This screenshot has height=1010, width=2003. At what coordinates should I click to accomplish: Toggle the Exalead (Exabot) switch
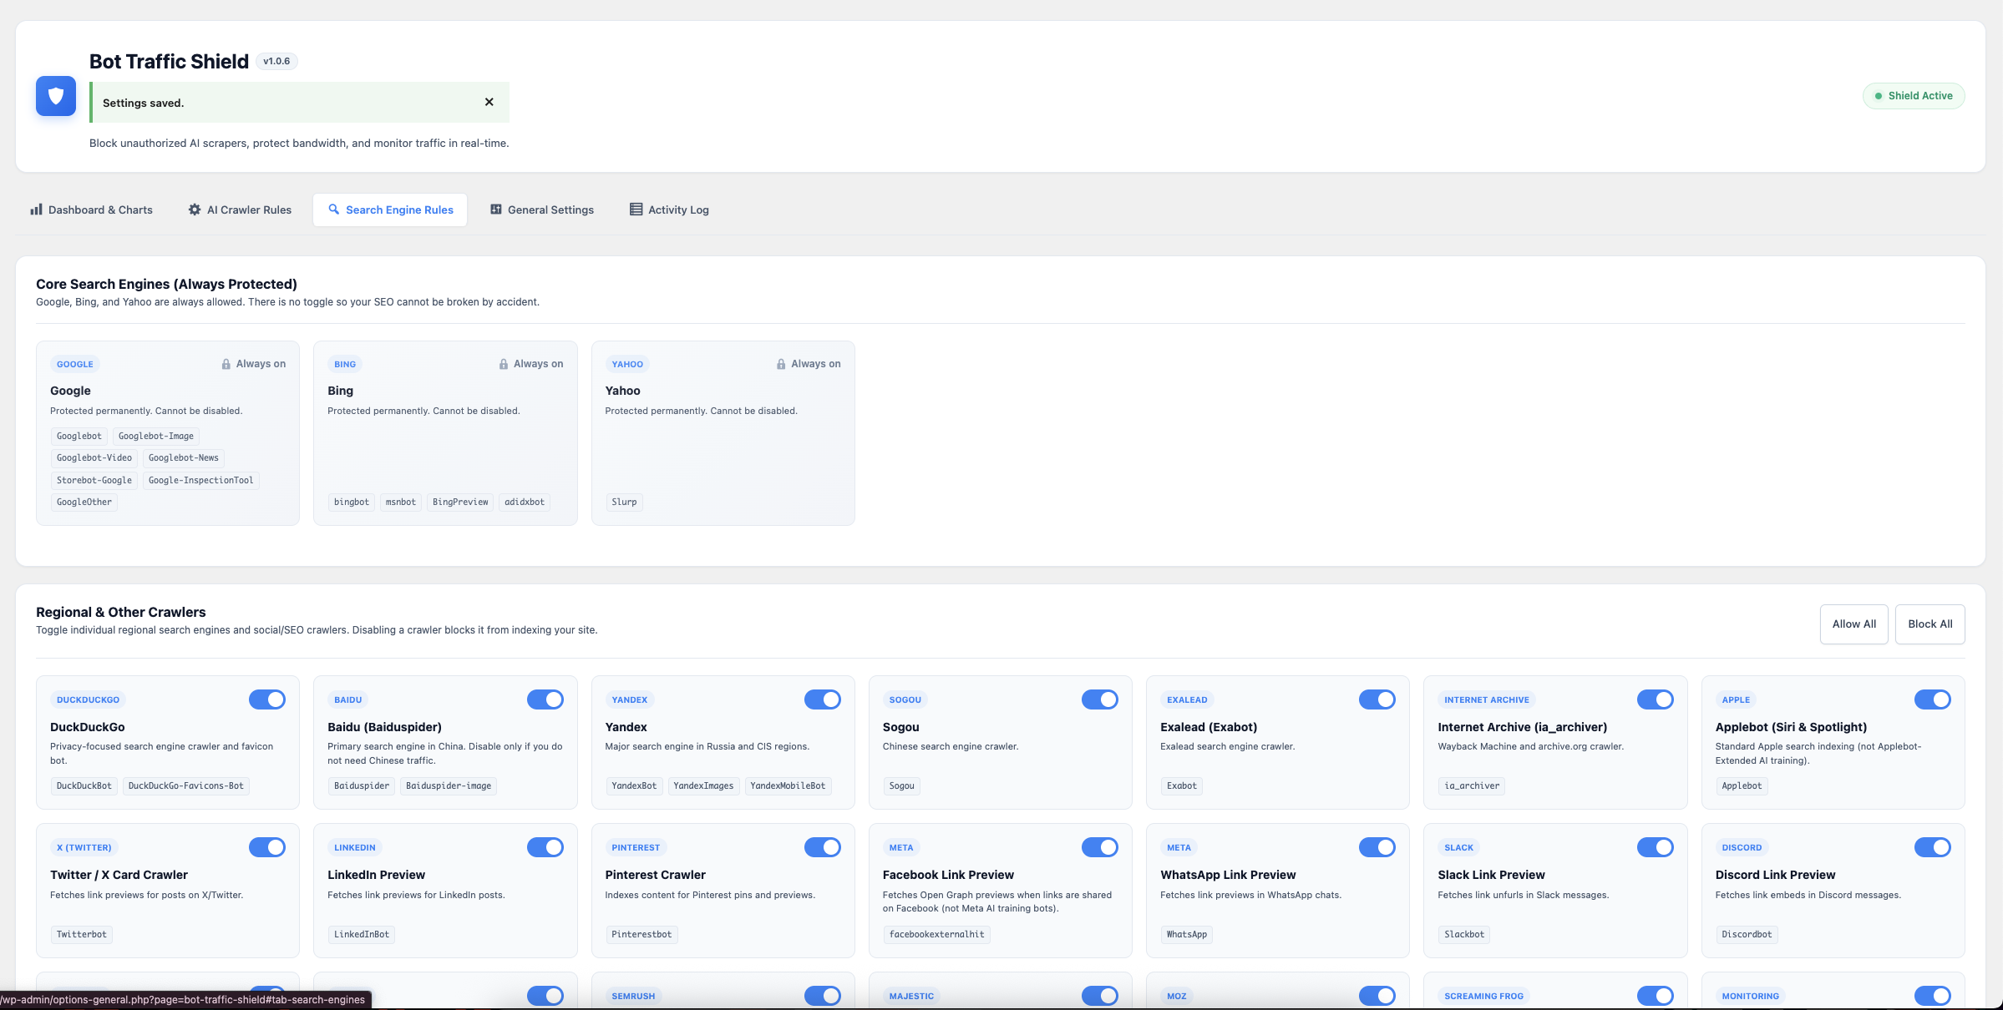[x=1377, y=699]
